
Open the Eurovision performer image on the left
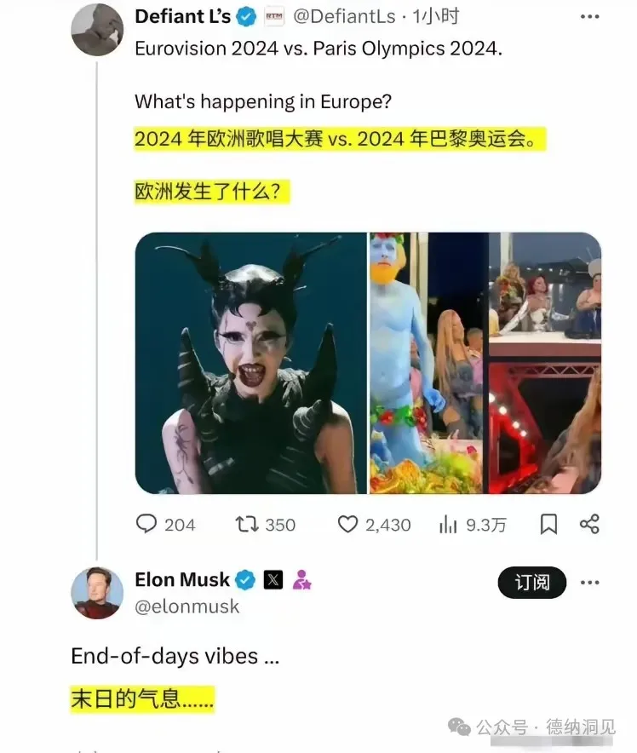(x=251, y=363)
